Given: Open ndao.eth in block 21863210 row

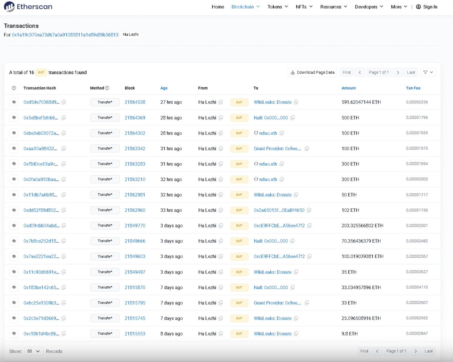Looking at the screenshot, I should (268, 179).
